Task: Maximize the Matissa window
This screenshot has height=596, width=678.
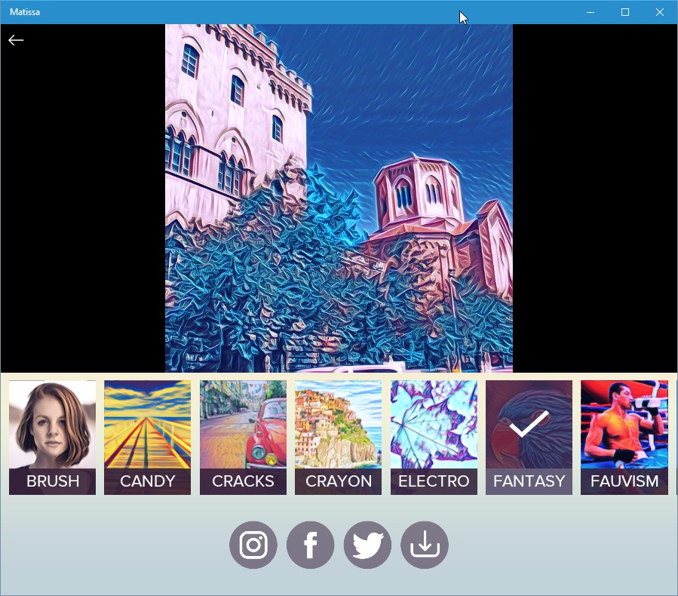Action: [x=625, y=12]
